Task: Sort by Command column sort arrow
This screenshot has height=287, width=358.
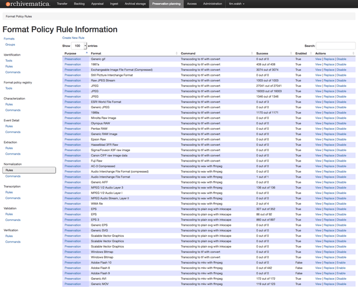Action: click(252, 53)
